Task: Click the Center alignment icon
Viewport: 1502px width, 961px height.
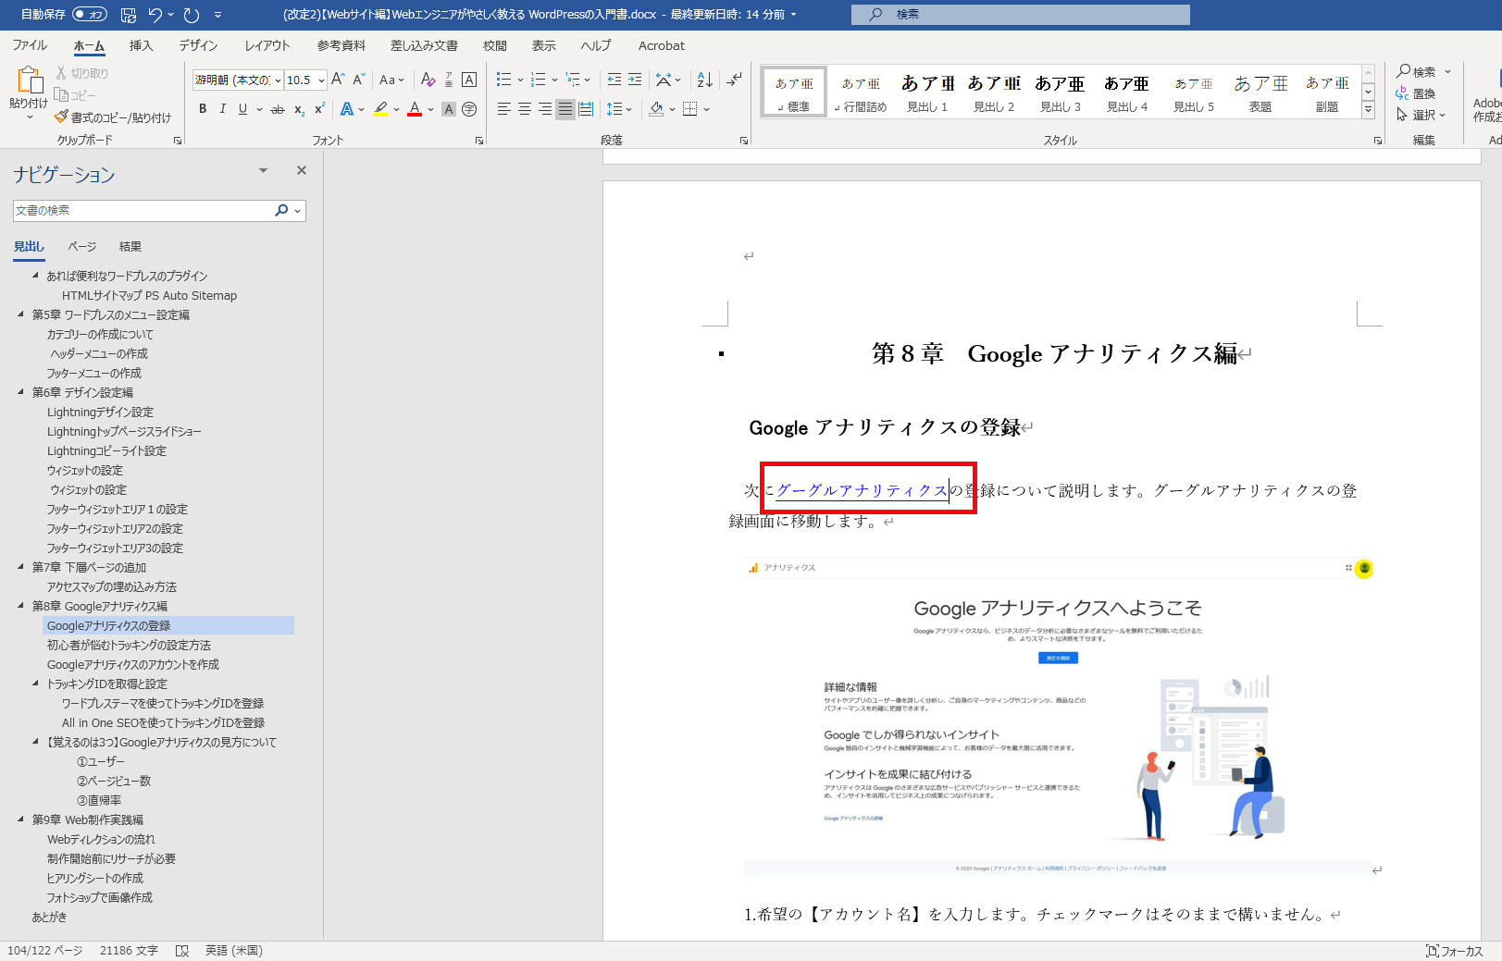Action: point(525,109)
